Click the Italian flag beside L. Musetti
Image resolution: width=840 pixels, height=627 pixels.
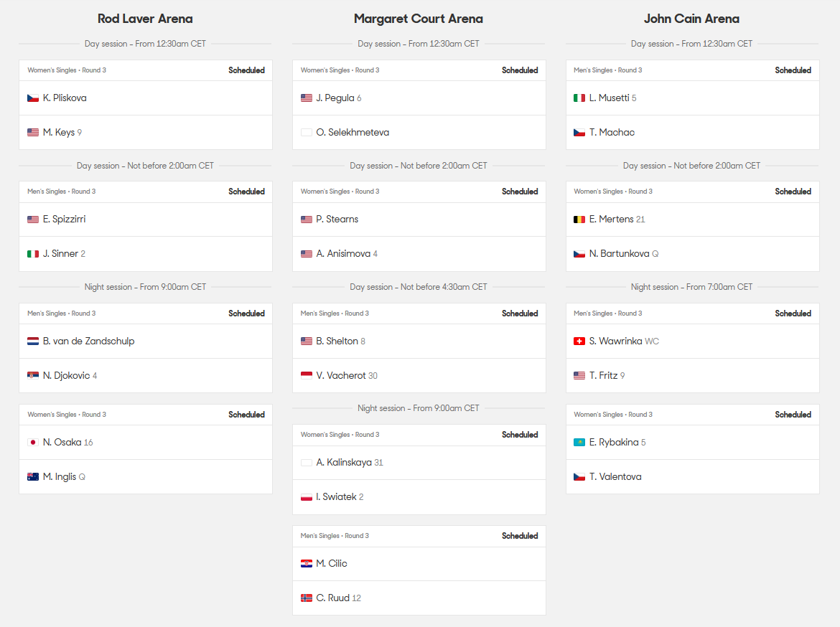pyautogui.click(x=579, y=98)
